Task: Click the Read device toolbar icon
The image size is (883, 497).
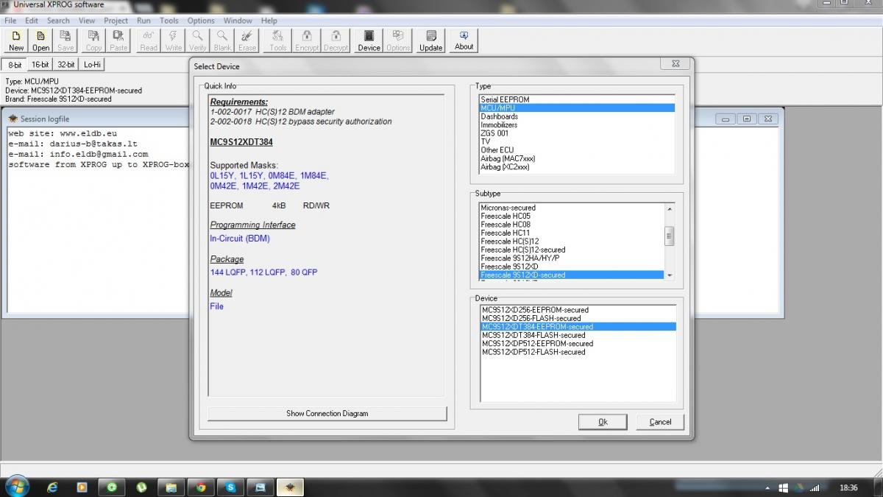Action: (149, 40)
